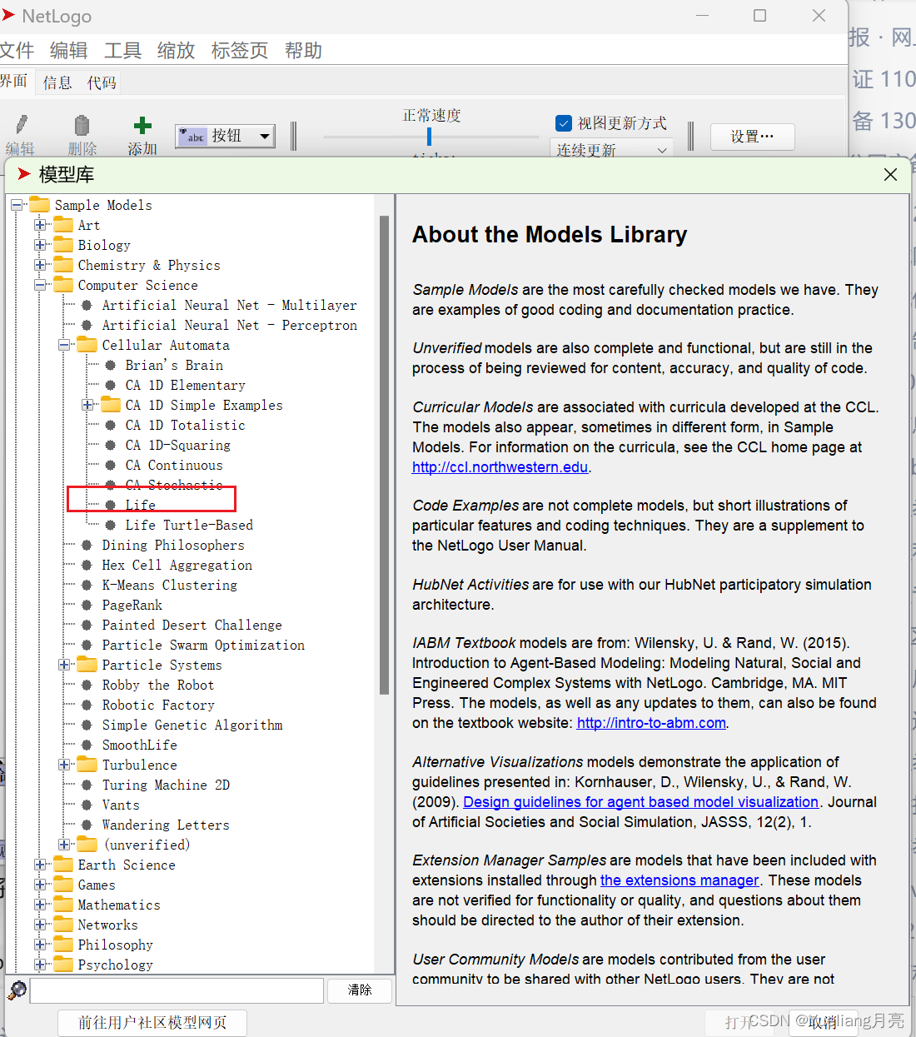This screenshot has height=1037, width=916.
Task: Toggle the view update mode checkbox
Action: (564, 123)
